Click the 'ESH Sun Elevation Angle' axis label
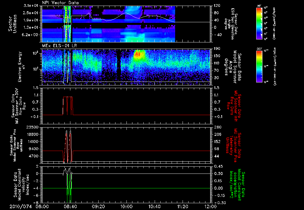Image resolution: width=304 pixels, height=210 pixels. coord(230,24)
